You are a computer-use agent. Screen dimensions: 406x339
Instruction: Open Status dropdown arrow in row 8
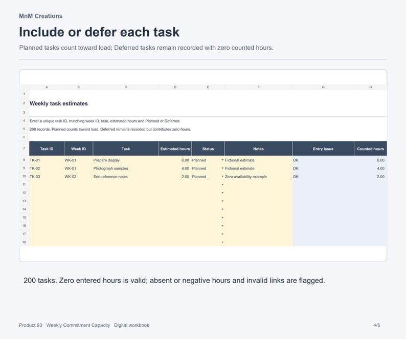tap(222, 160)
